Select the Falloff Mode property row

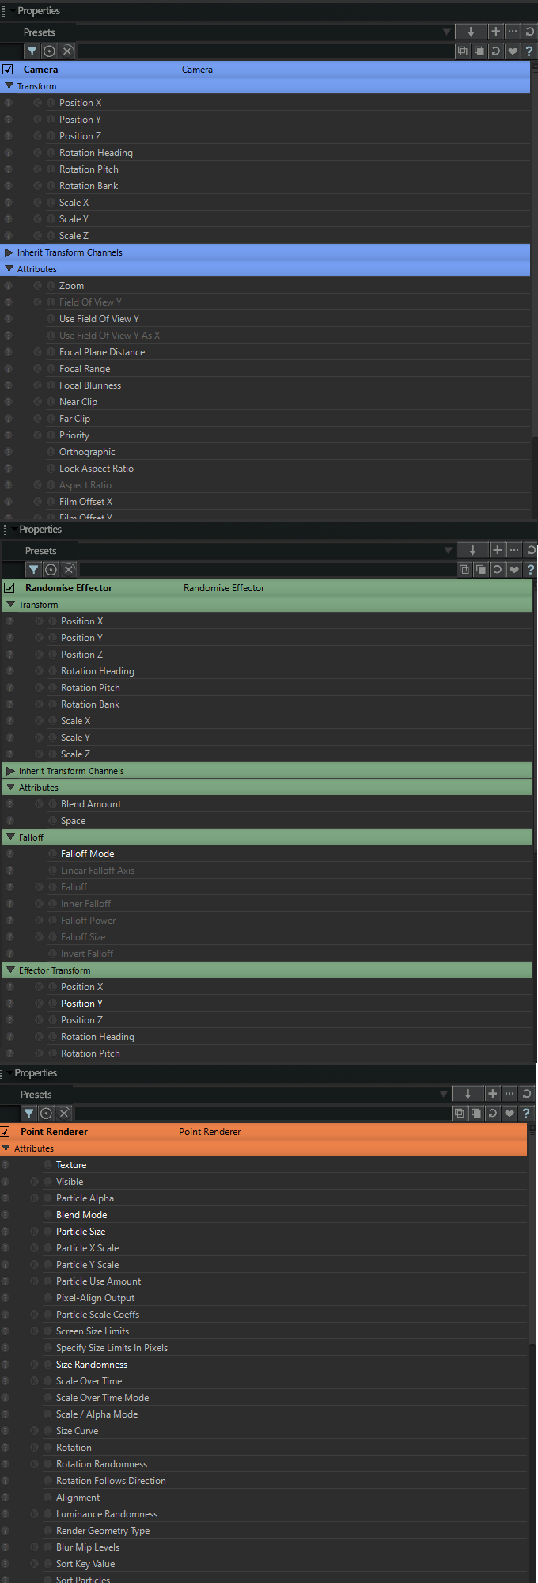267,854
